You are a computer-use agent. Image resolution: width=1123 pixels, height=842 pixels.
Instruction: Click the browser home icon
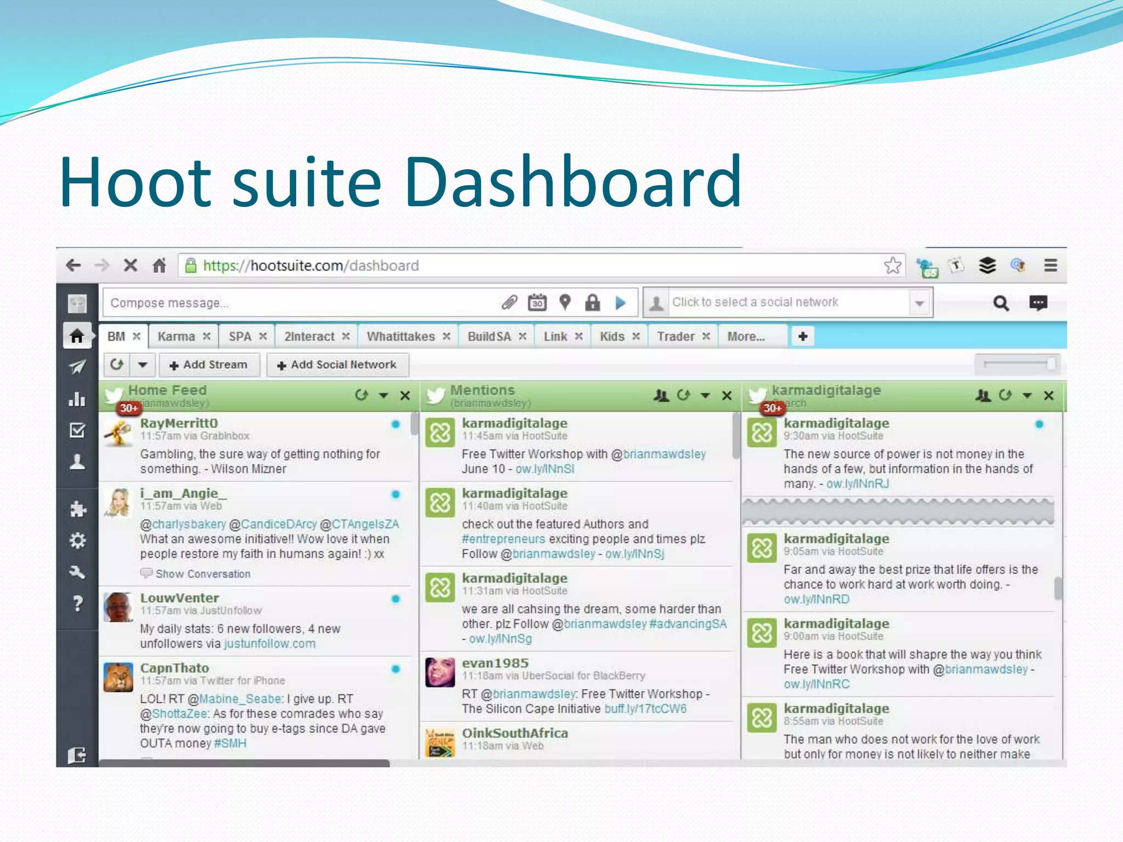point(159,266)
